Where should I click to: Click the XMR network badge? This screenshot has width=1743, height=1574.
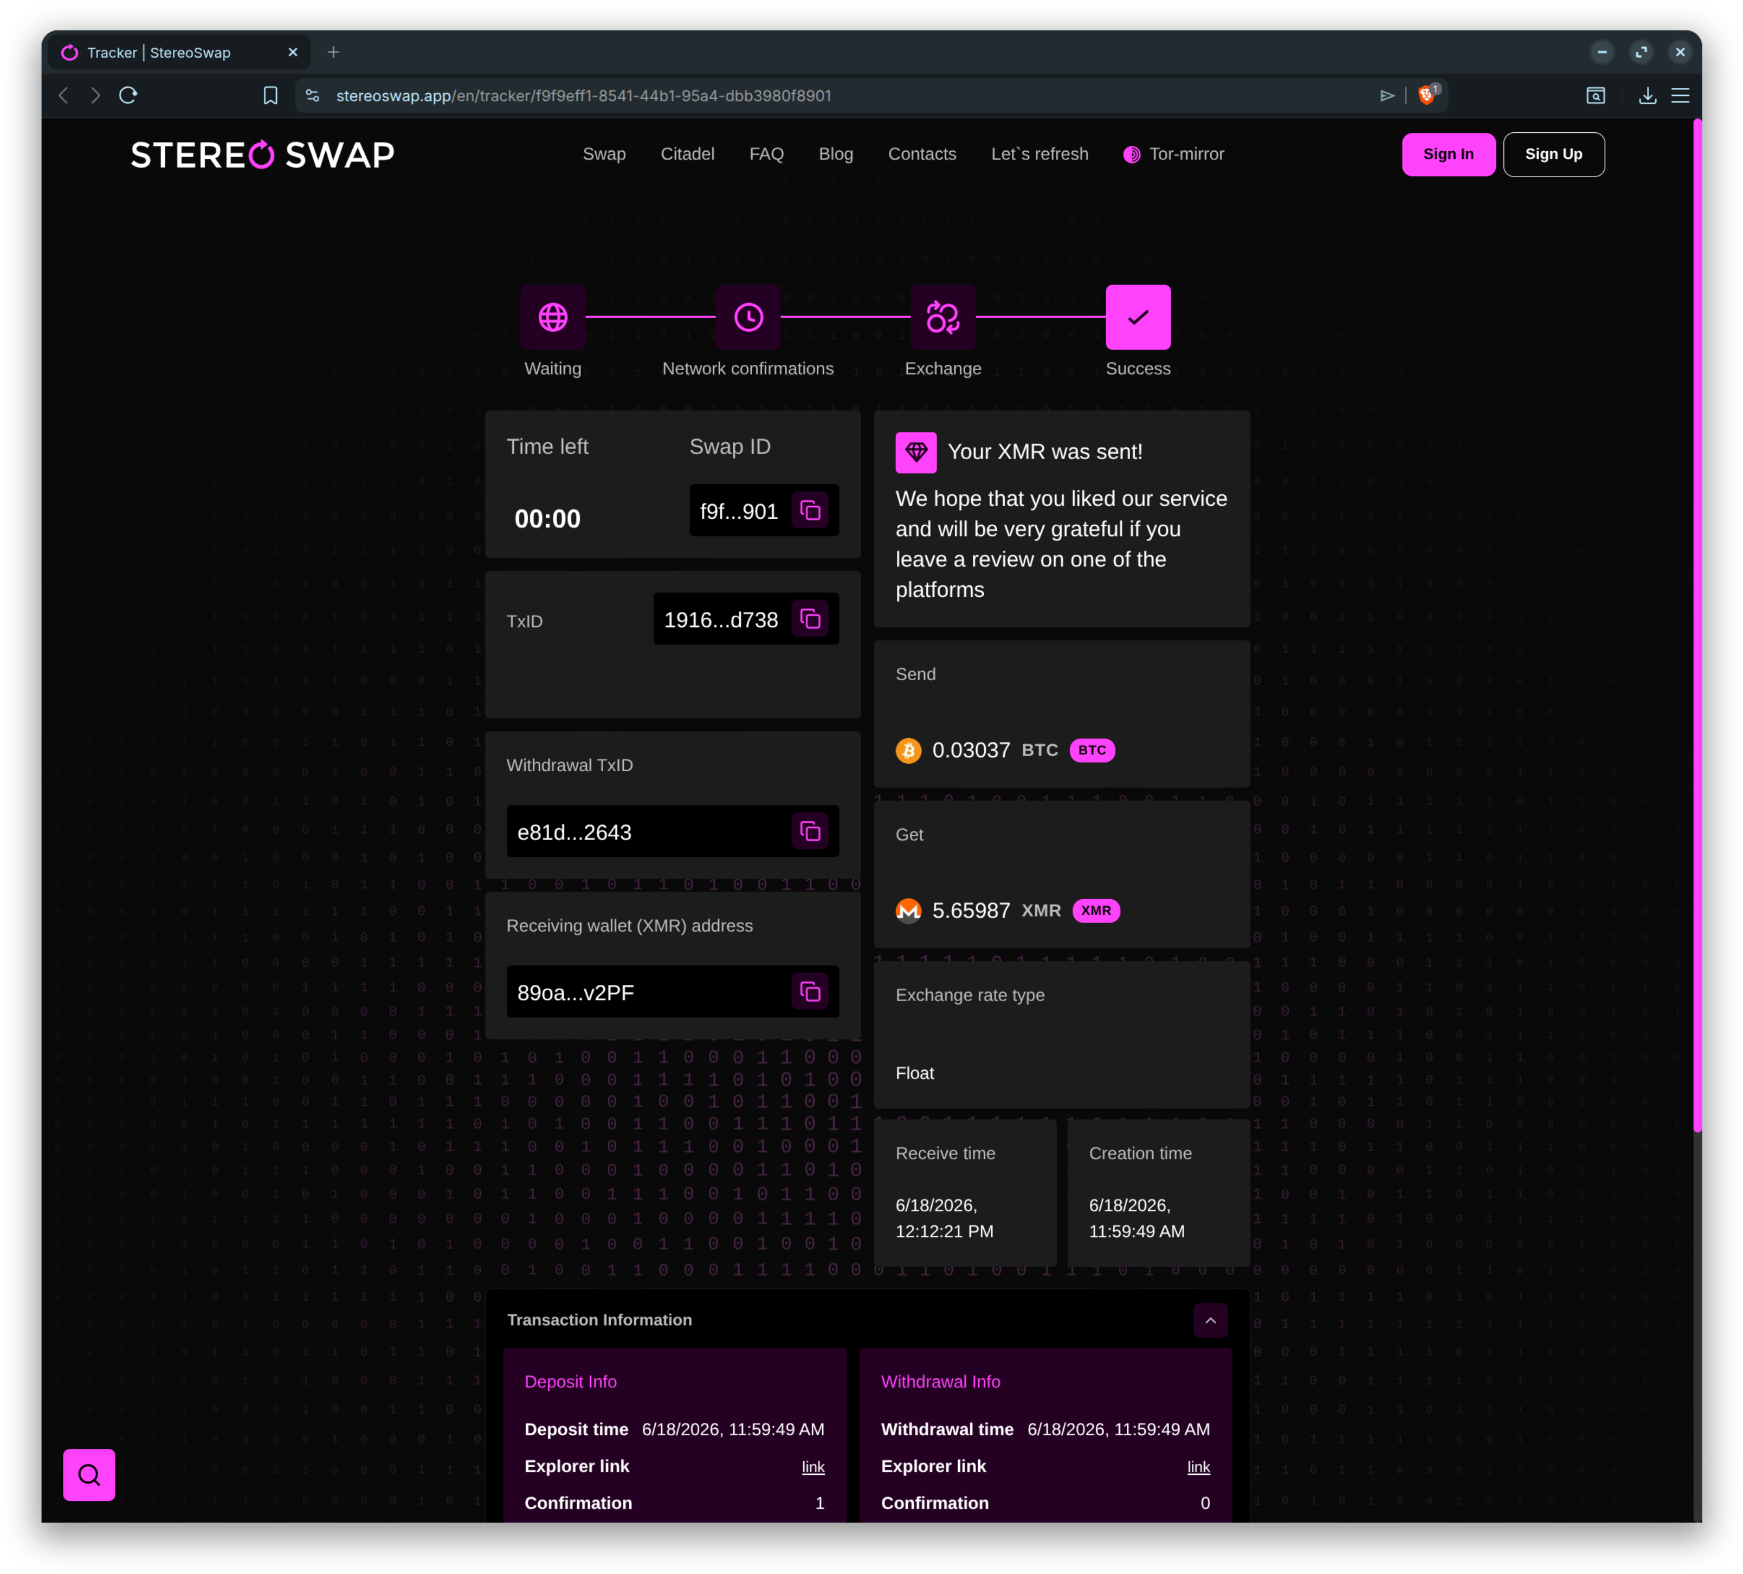(1096, 911)
